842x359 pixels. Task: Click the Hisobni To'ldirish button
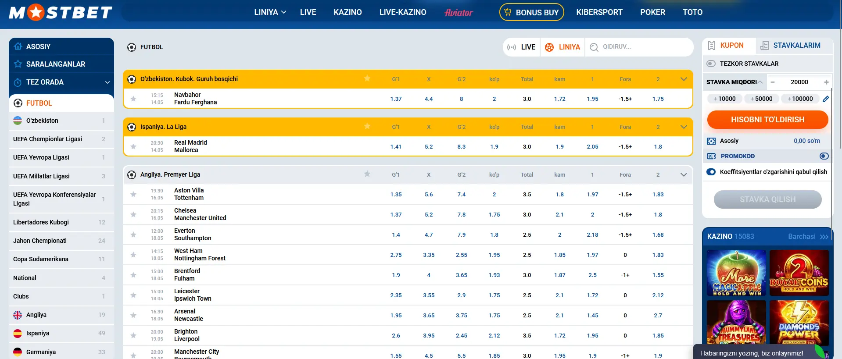[767, 119]
